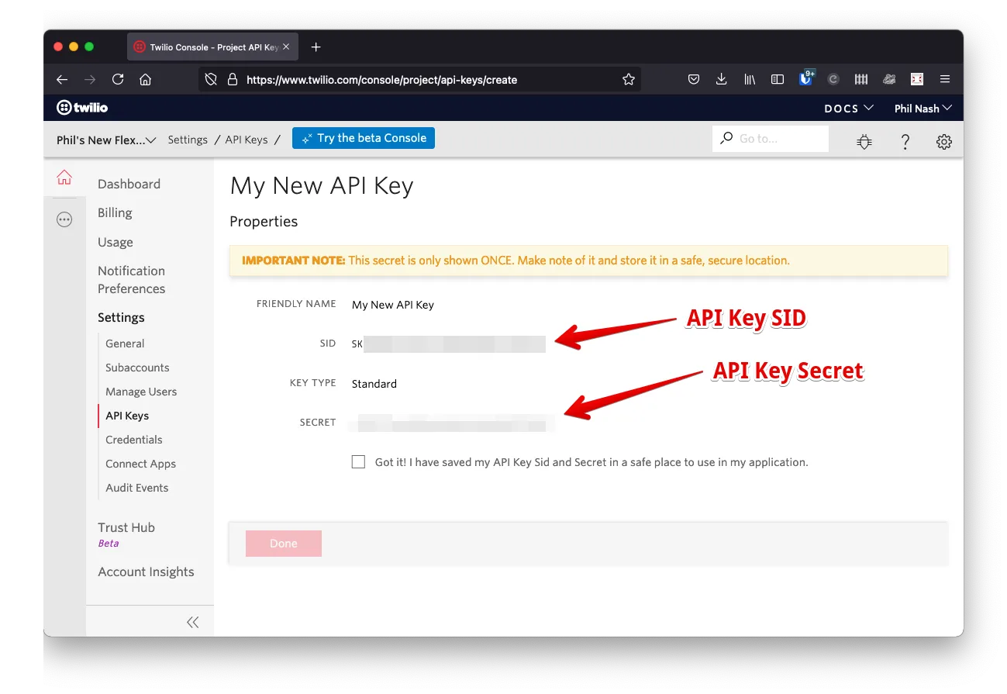Select the Twilio Console browser tab

(x=212, y=47)
